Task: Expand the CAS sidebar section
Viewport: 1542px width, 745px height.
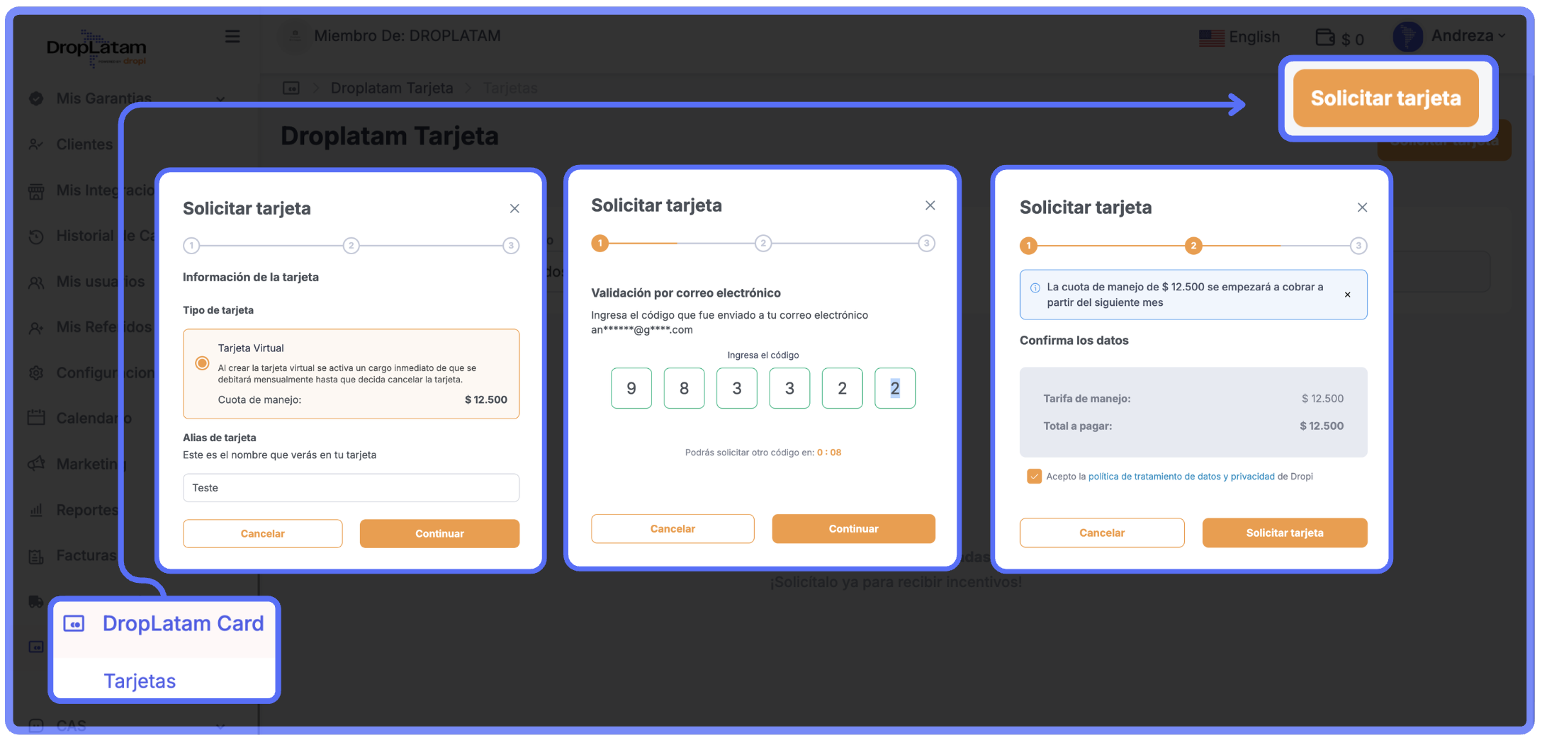Action: tap(220, 726)
